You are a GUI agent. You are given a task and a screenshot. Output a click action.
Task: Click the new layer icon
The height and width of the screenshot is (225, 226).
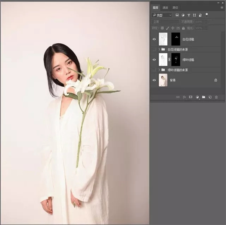(210, 97)
